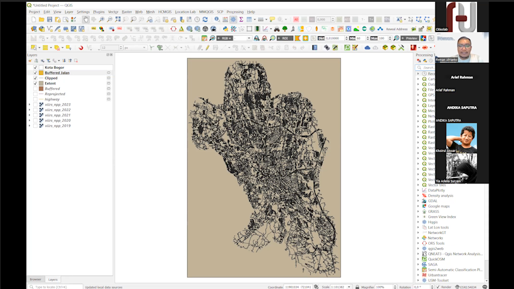Uncheck the Buffered Jalan layer
This screenshot has width=514, height=289.
(36, 73)
